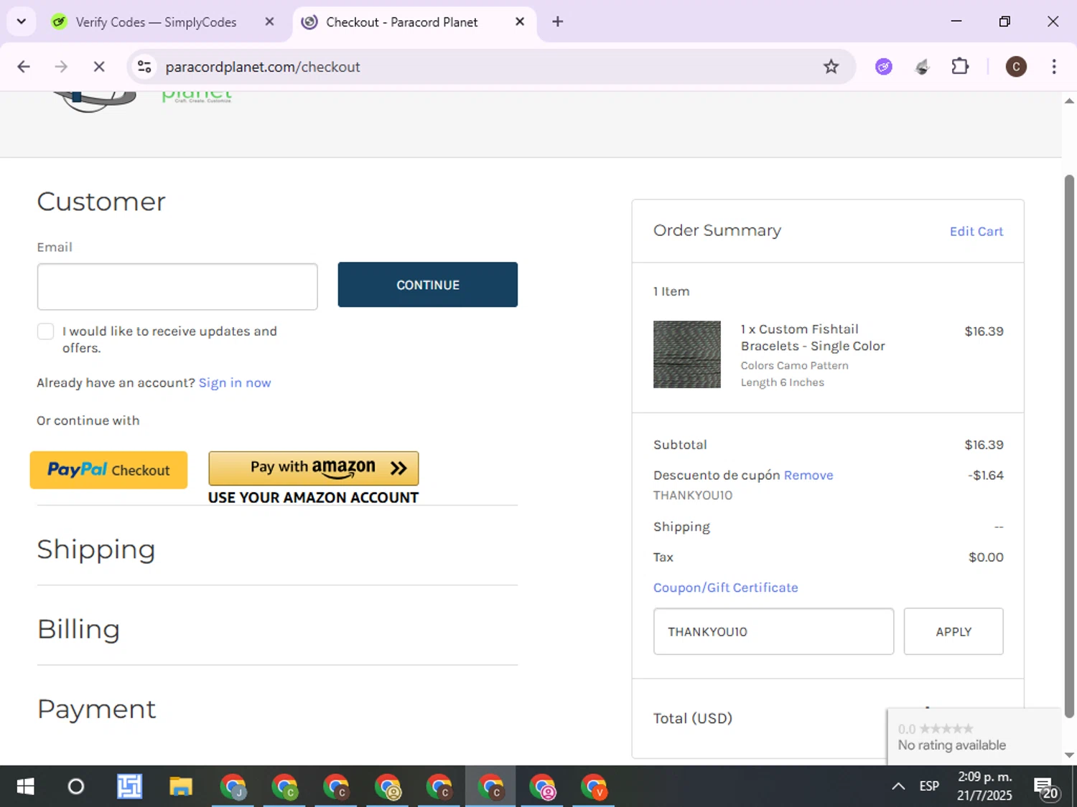Viewport: 1077px width, 807px height.
Task: Open the purple extension icon in toolbar
Action: pyautogui.click(x=884, y=67)
